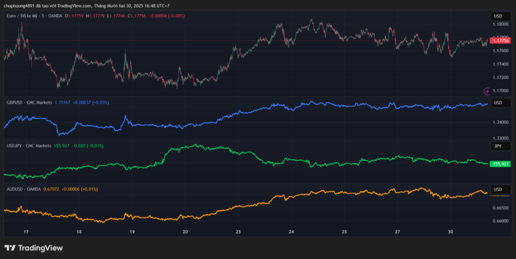Click the TradingView logo
516x259 pixels.
click(34, 248)
